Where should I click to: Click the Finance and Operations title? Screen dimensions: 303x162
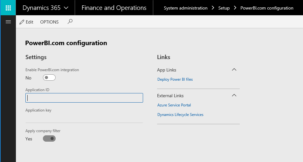click(x=114, y=8)
